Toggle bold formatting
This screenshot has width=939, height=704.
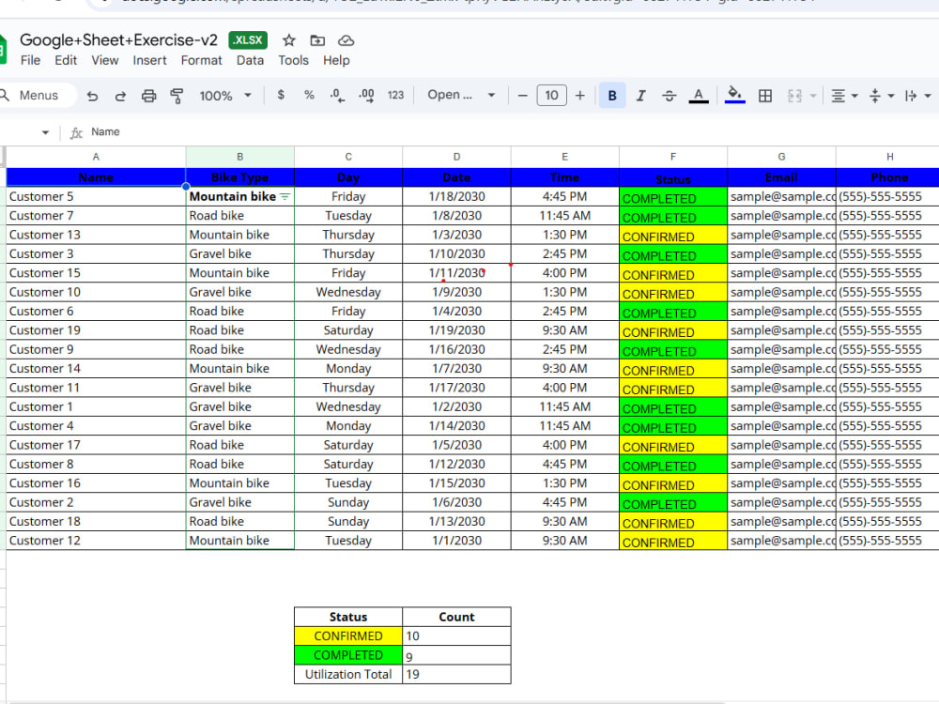(612, 95)
